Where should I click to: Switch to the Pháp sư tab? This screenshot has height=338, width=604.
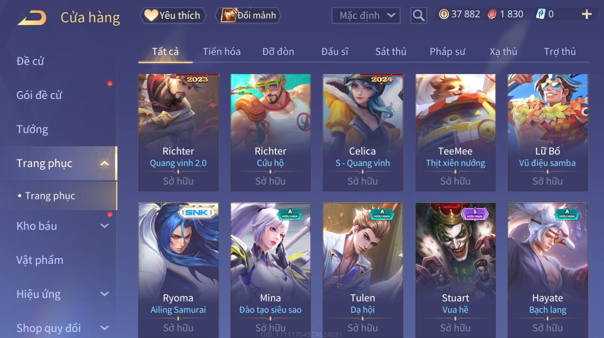pos(447,52)
